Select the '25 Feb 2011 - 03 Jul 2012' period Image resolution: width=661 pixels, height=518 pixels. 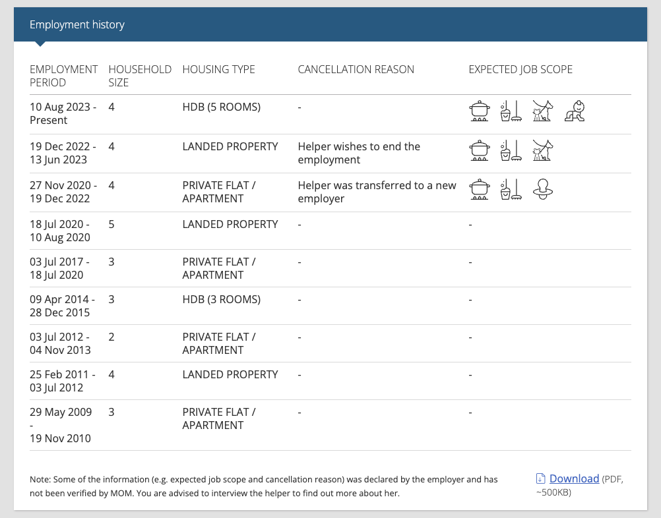coord(63,381)
